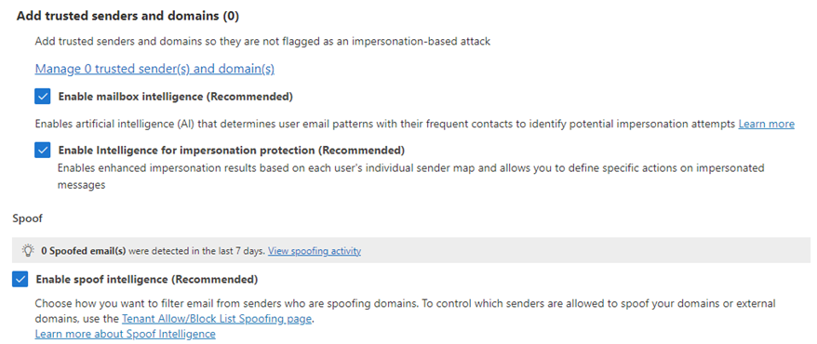Open Learn more about Spoof Intelligence link
This screenshot has width=817, height=344.
(x=125, y=334)
